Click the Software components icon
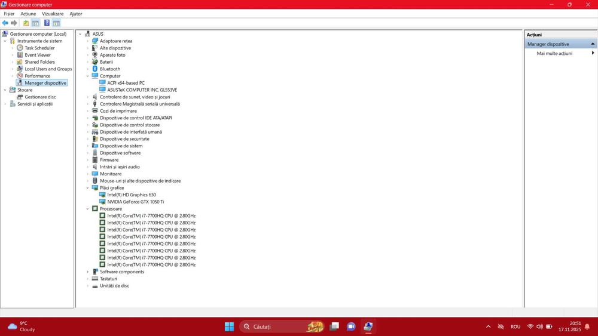The height and width of the screenshot is (336, 598). coord(95,272)
